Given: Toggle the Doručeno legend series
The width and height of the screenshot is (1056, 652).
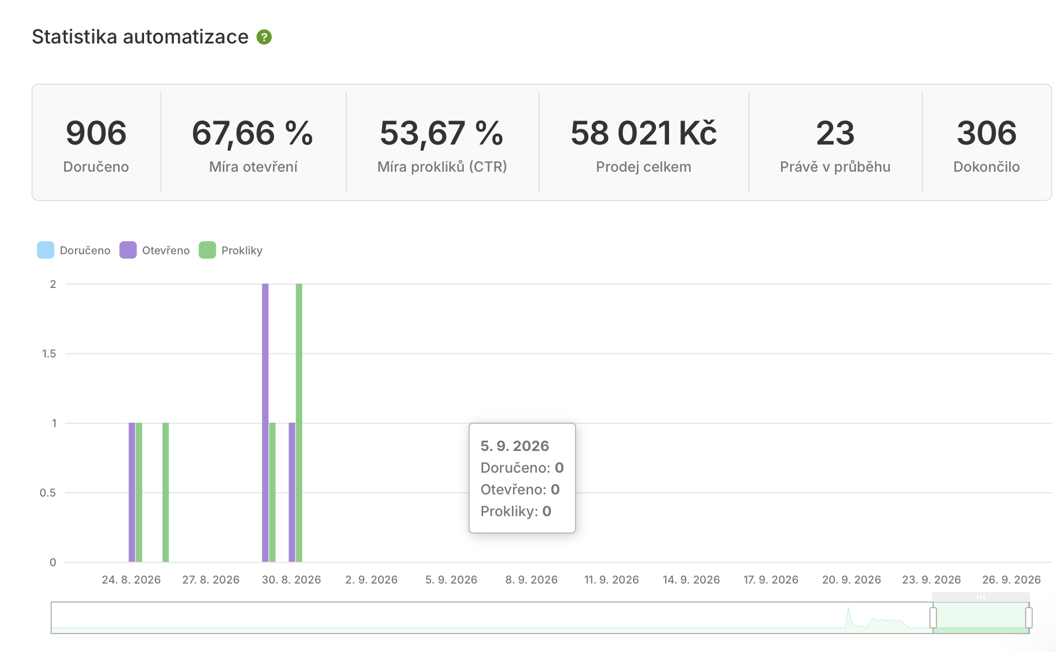Looking at the screenshot, I should (x=74, y=250).
